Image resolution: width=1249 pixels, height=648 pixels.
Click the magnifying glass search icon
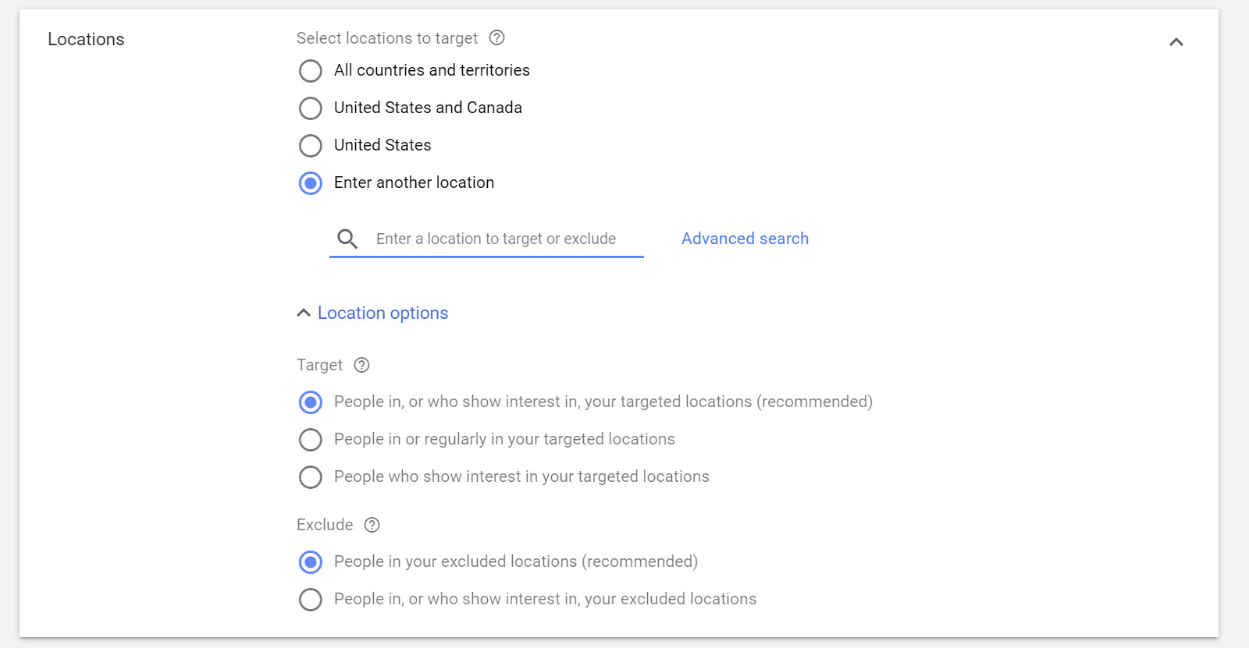coord(347,239)
